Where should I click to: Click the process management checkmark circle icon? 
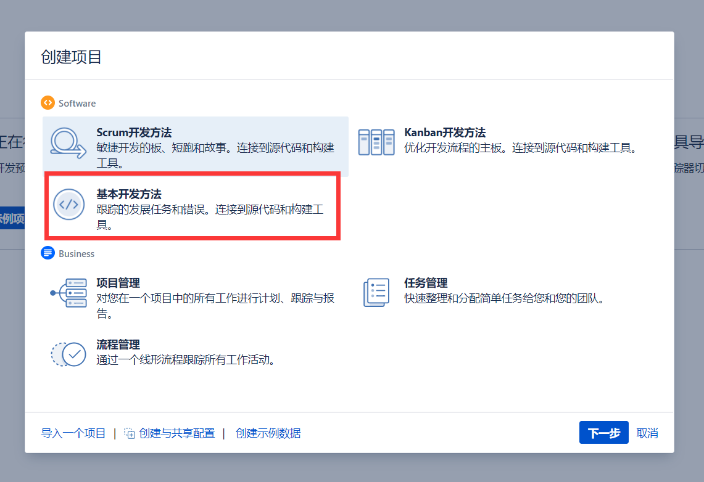pyautogui.click(x=68, y=354)
